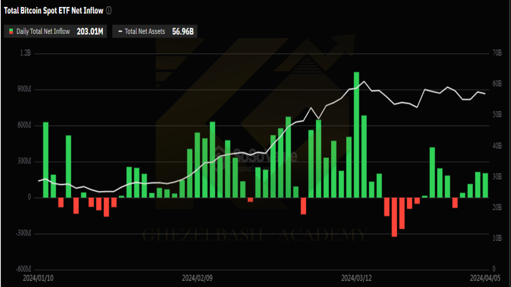Screen dimensions: 511x287
Task: Click the rightmost green bar of the chart
Action: pos(485,185)
